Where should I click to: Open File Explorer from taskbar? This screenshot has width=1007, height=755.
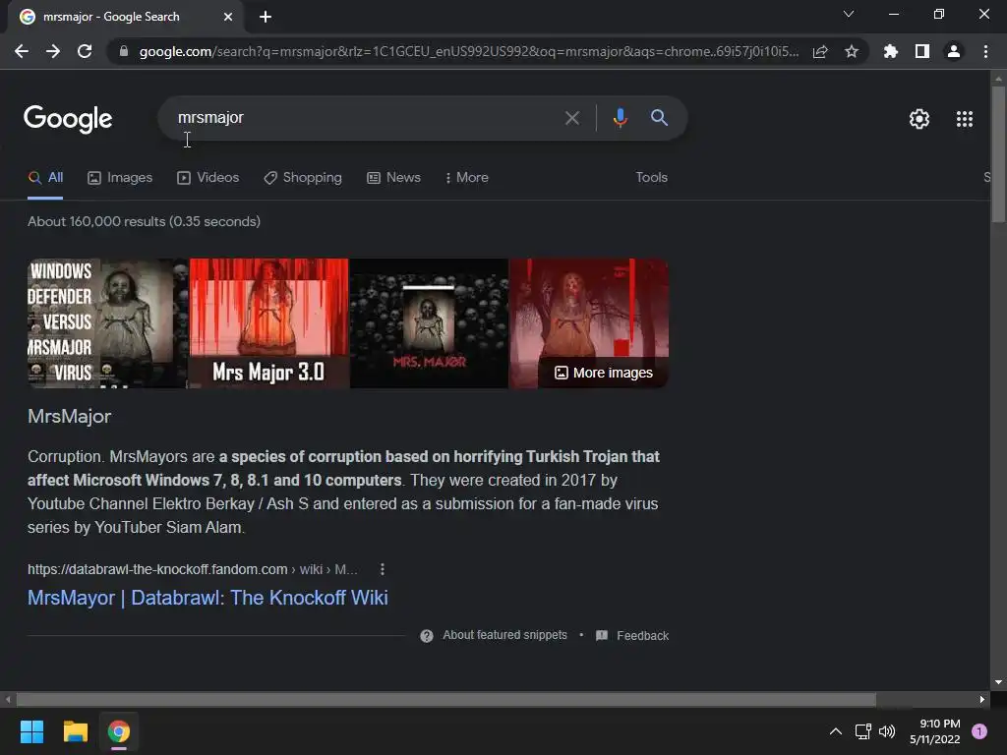click(75, 731)
